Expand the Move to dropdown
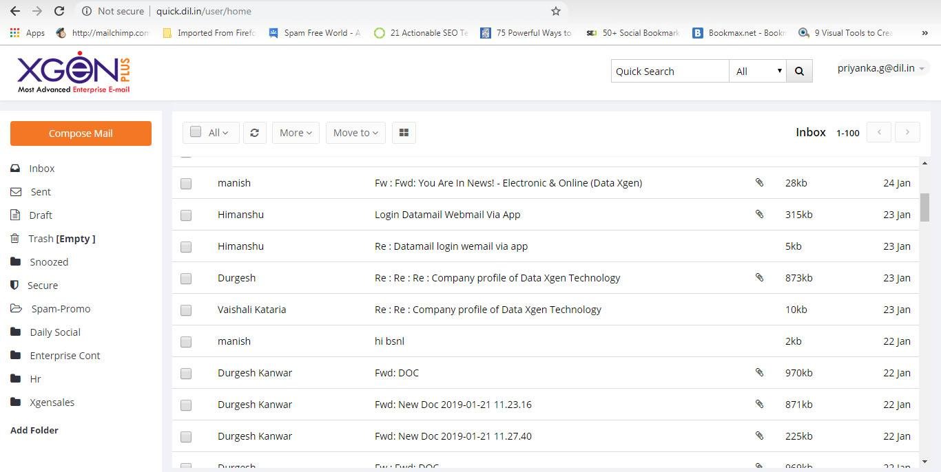Image resolution: width=941 pixels, height=472 pixels. pyautogui.click(x=355, y=132)
